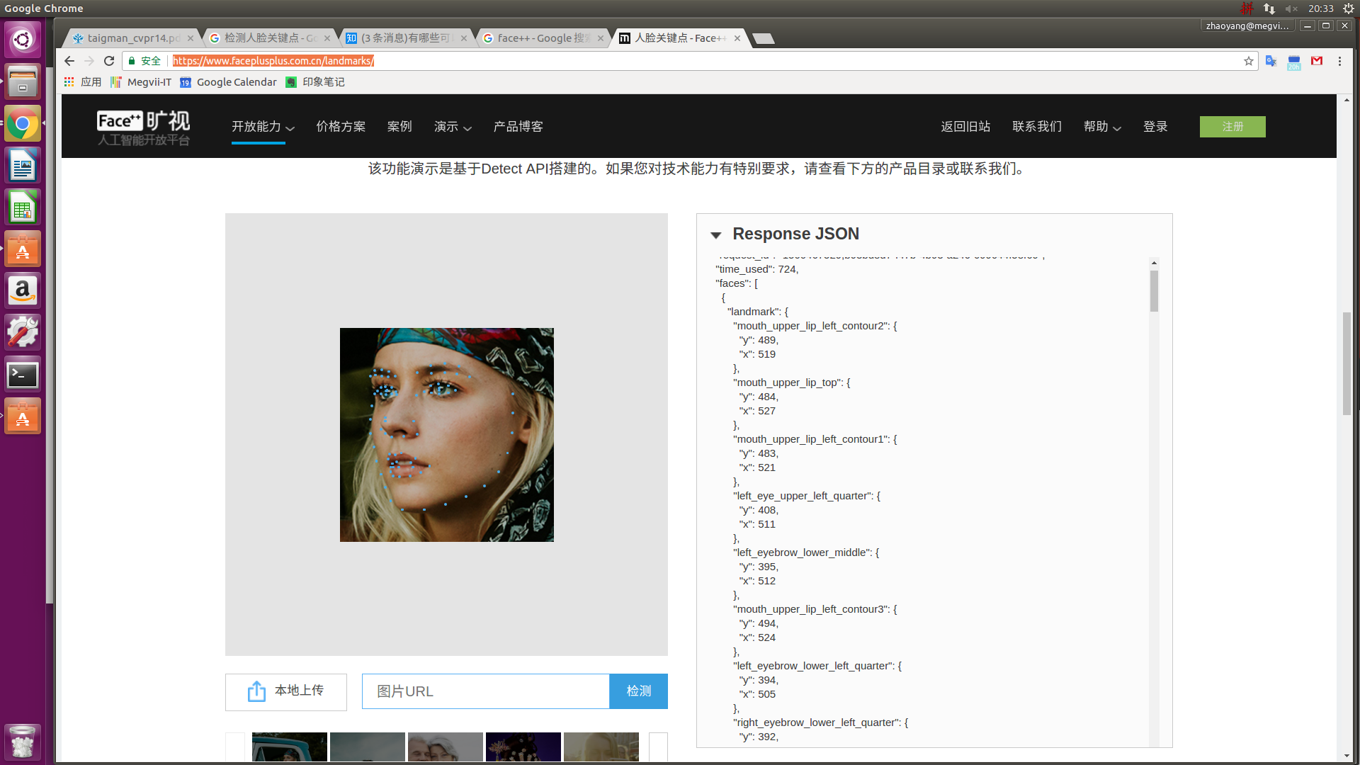
Task: Click the 图片URL input field
Action: [486, 691]
